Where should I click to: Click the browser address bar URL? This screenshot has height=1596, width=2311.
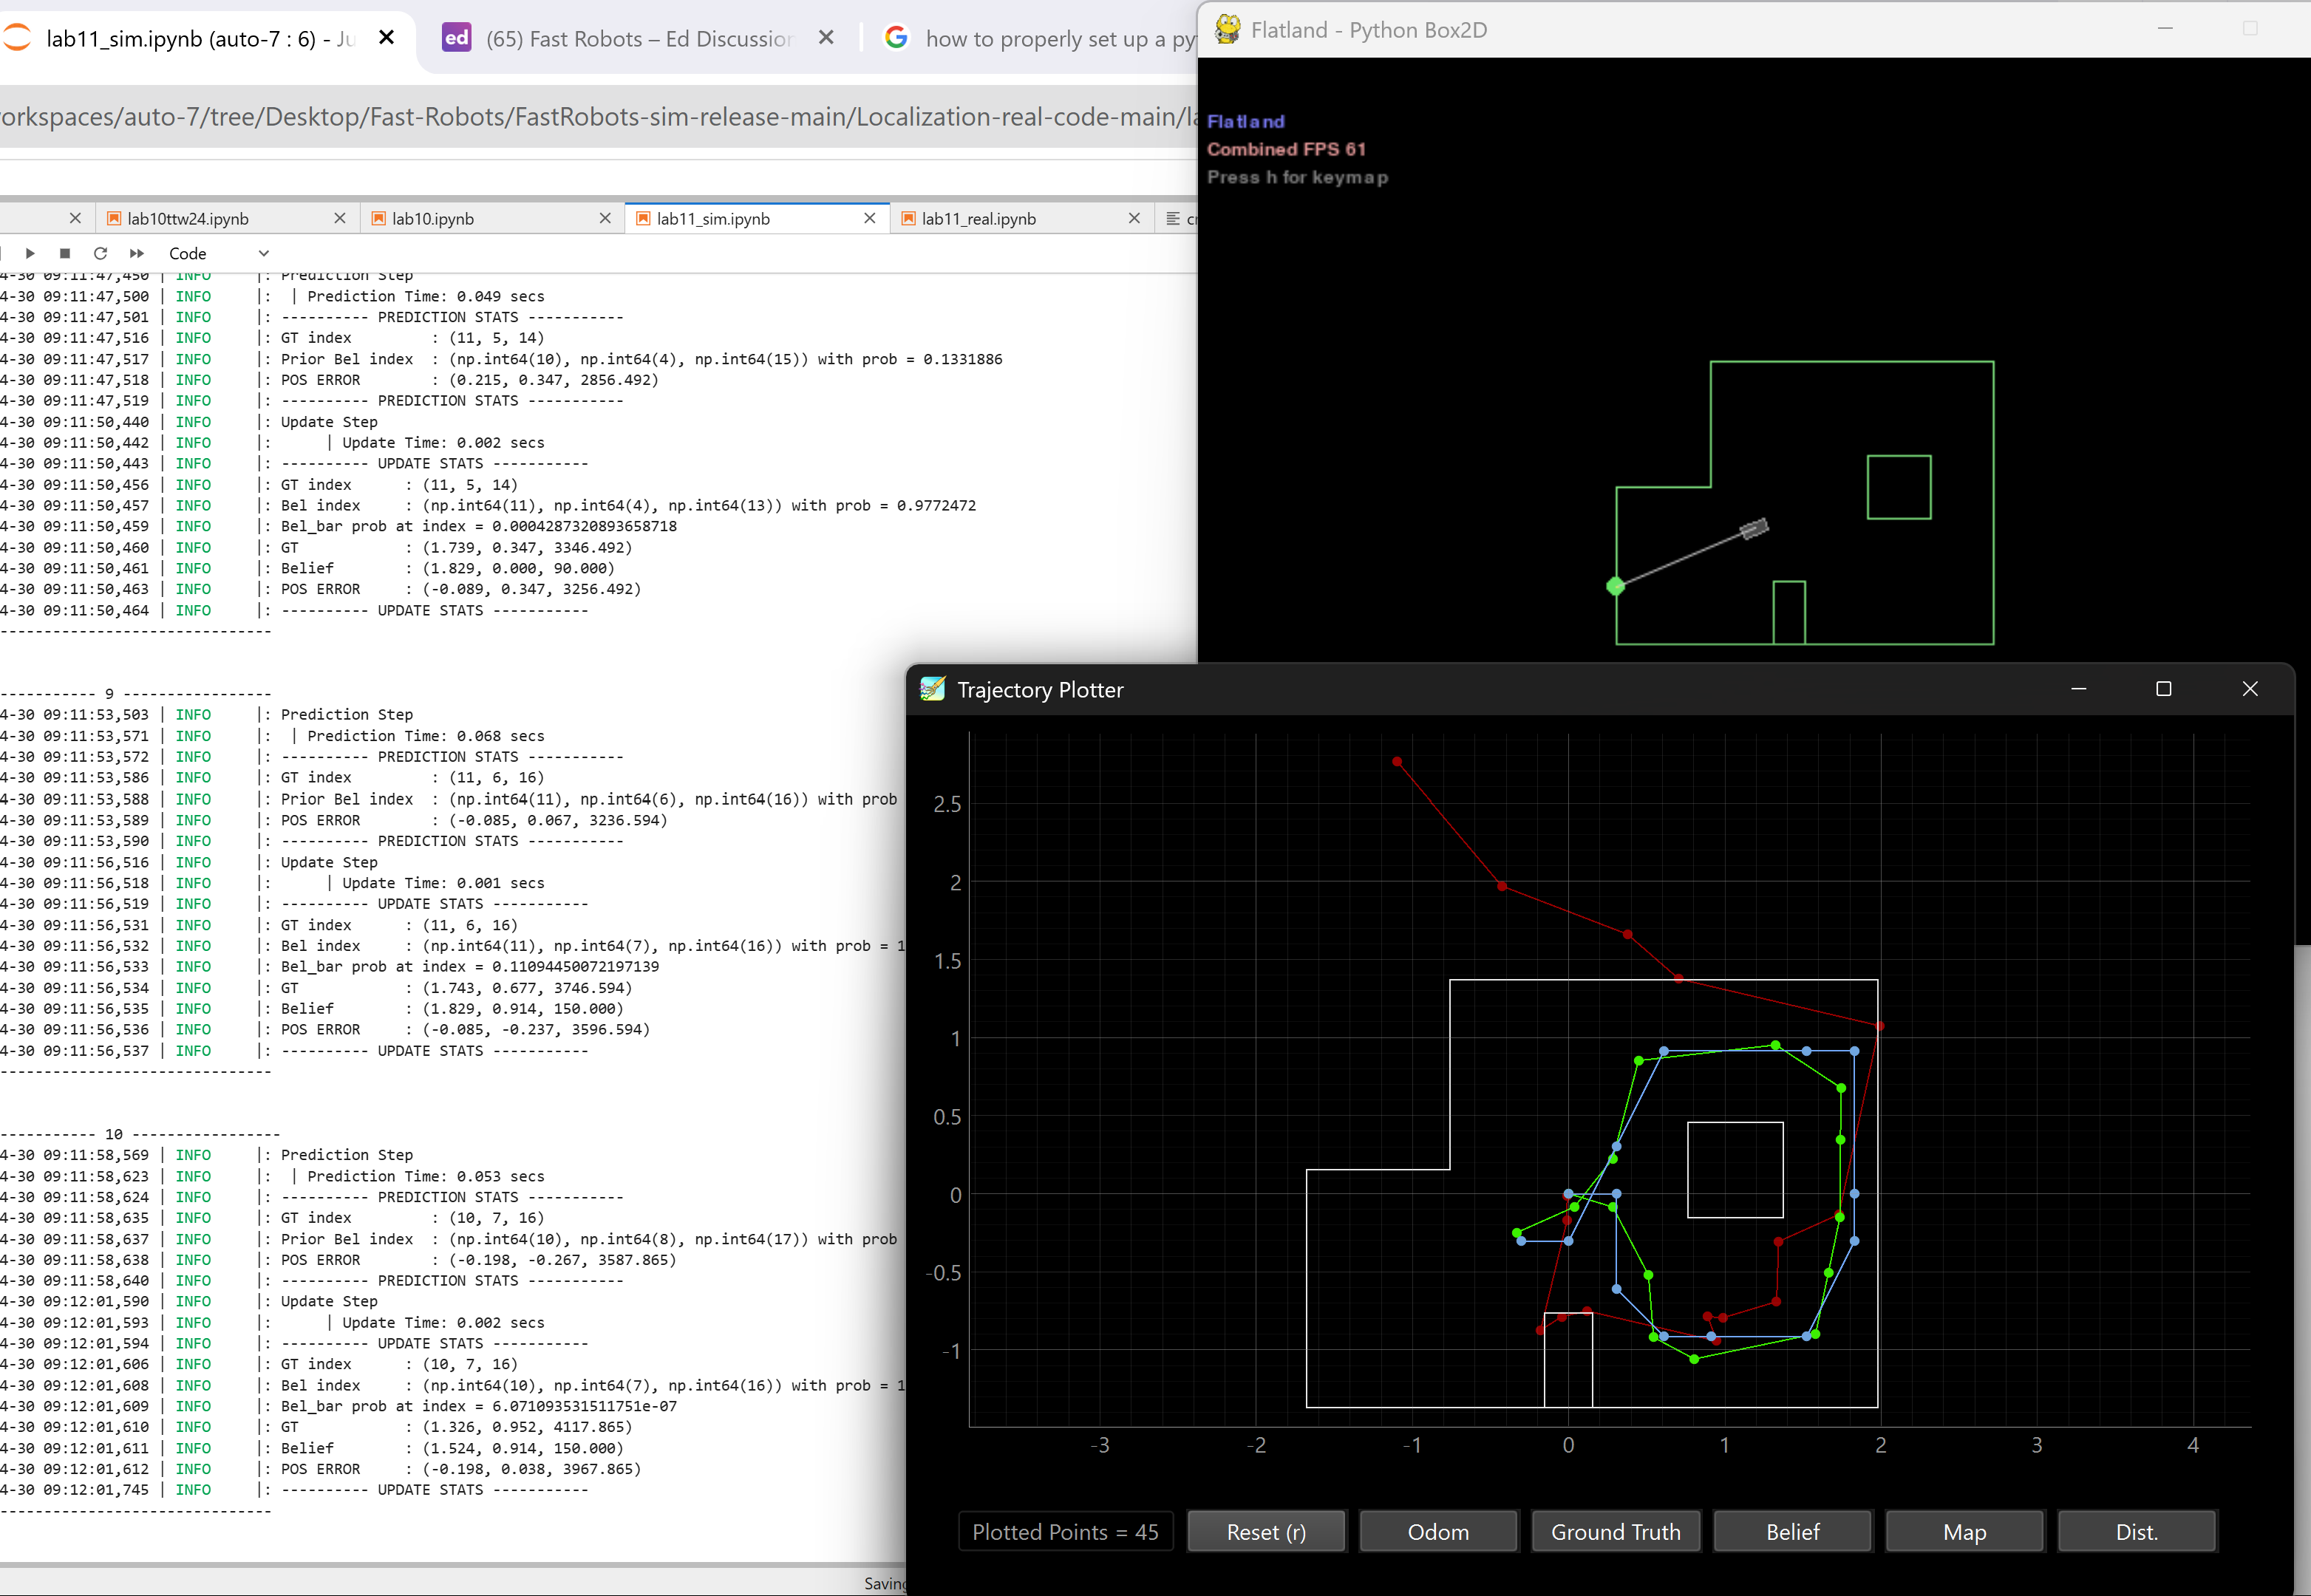pos(598,117)
